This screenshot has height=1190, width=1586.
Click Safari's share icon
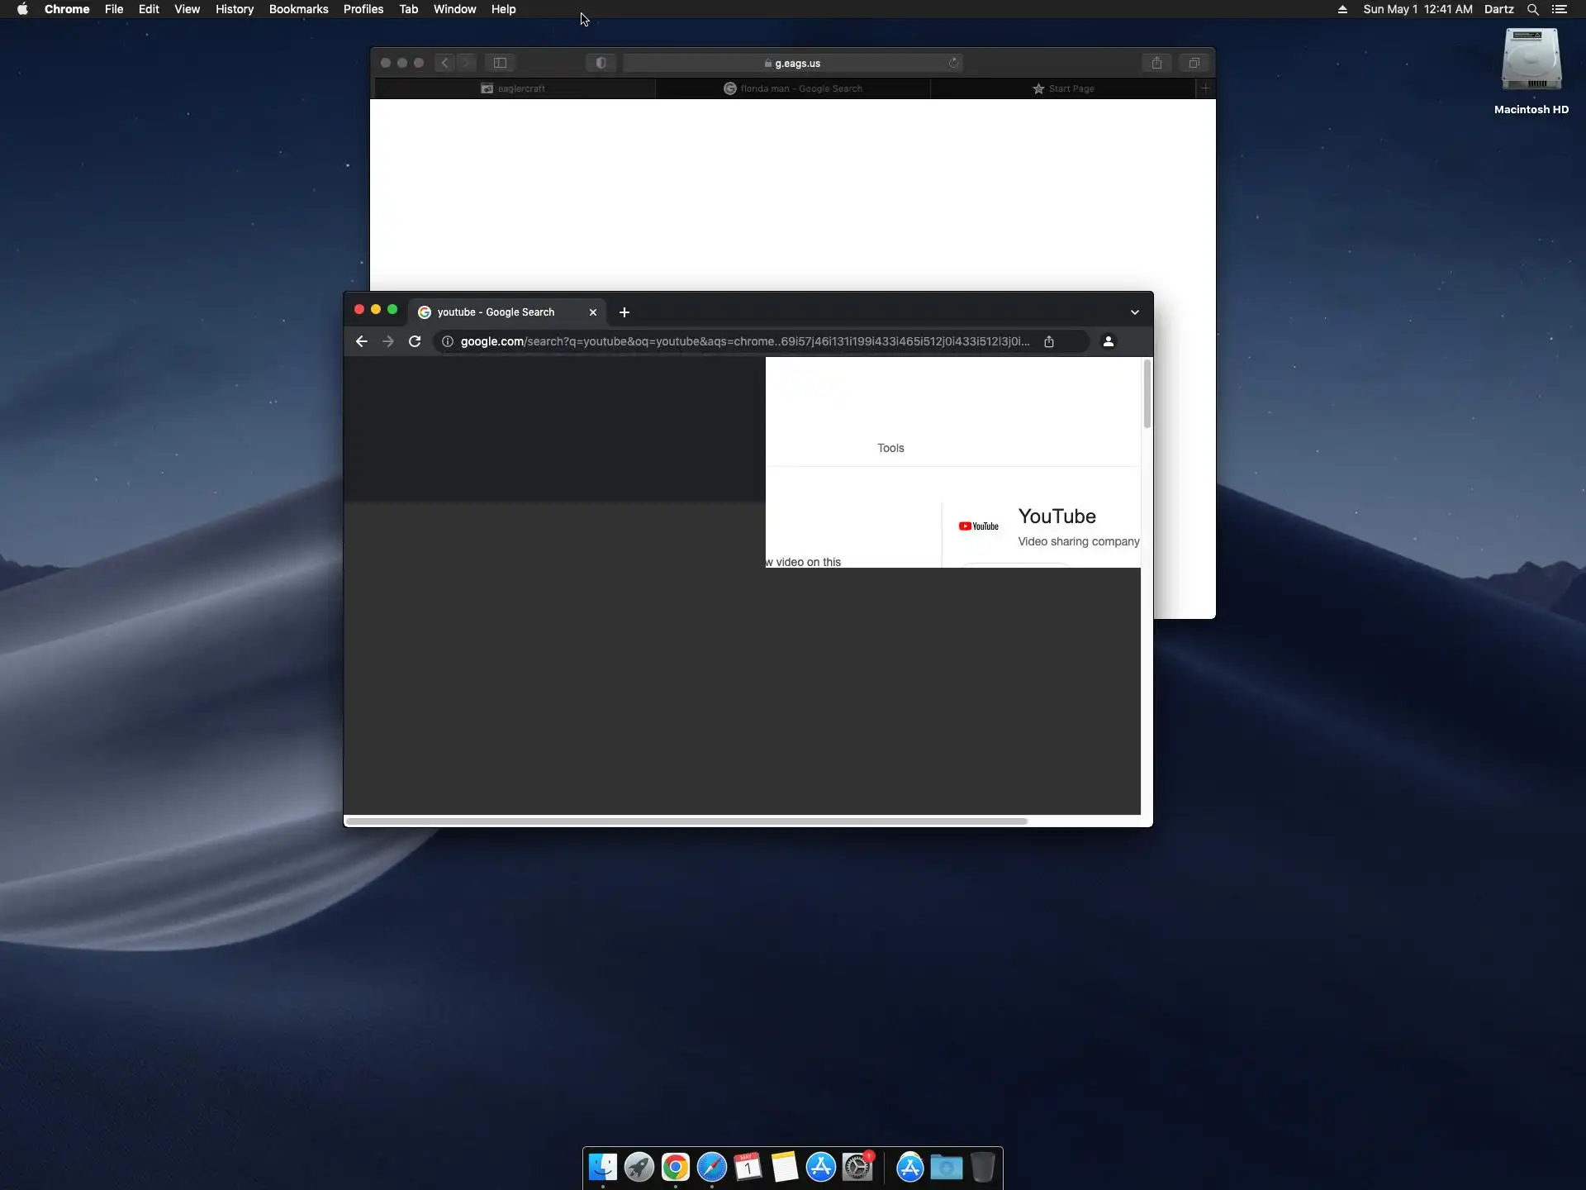(x=1156, y=63)
